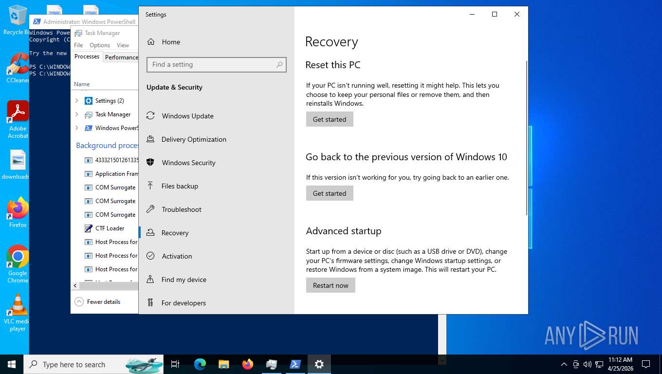Select the CTF Loader process row
662x374 pixels.
pos(105,228)
